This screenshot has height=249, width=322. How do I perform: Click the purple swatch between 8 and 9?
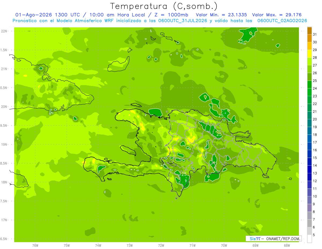click(309, 208)
